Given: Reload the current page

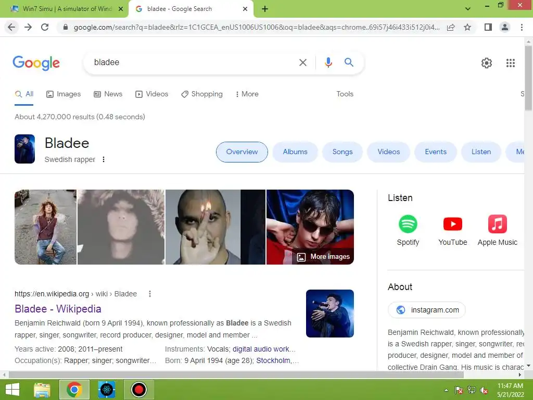Looking at the screenshot, I should (45, 27).
